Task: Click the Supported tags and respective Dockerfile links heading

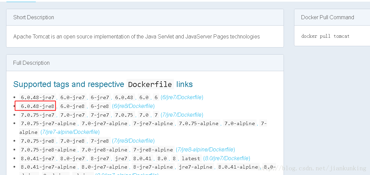Action: click(103, 84)
